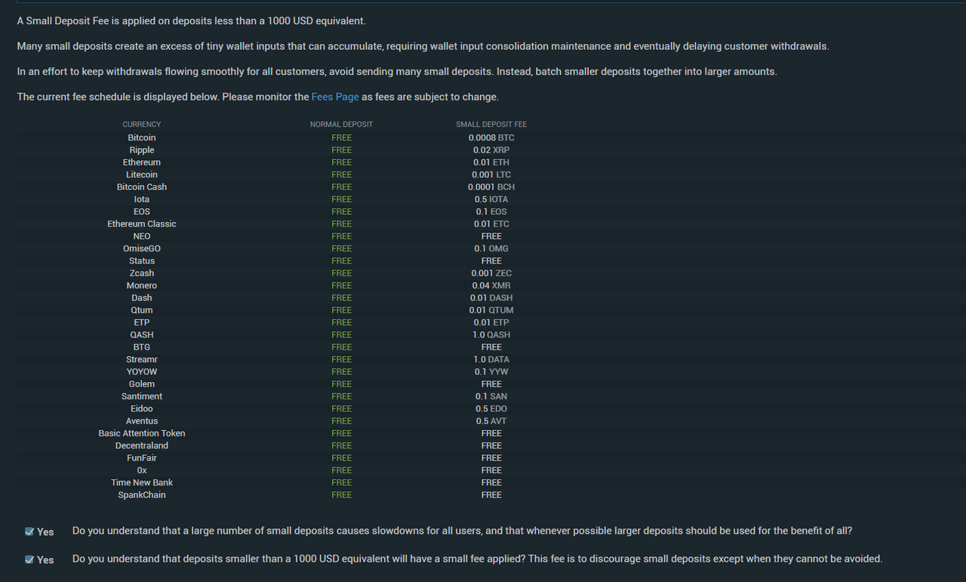Click the SMALL DEPOSIT FEE column header

point(491,125)
